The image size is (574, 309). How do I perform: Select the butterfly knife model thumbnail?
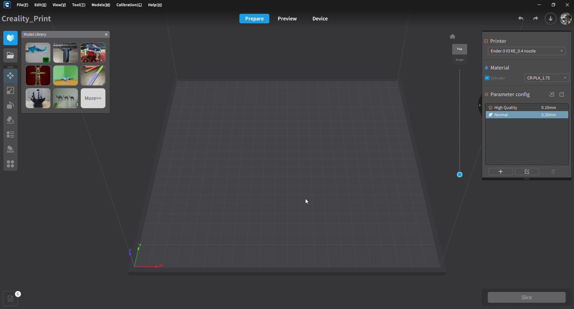pos(93,75)
